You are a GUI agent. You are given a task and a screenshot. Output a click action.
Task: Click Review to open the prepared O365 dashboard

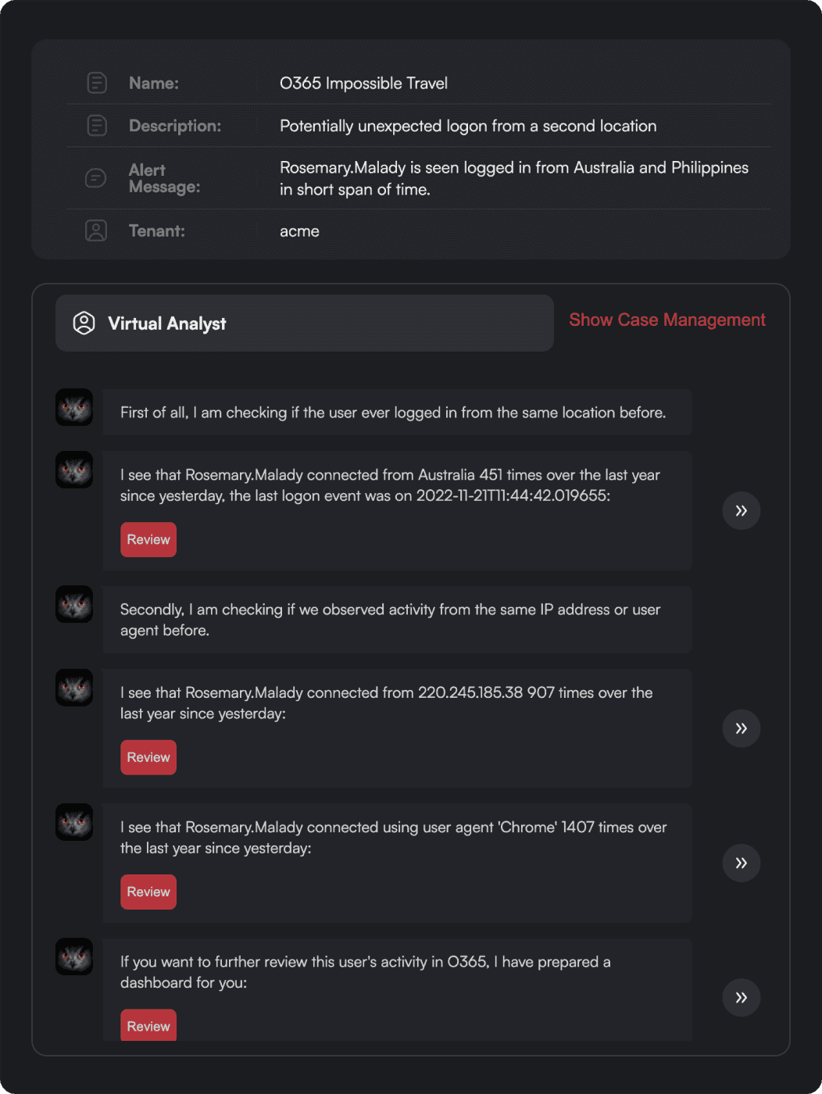click(x=148, y=1025)
